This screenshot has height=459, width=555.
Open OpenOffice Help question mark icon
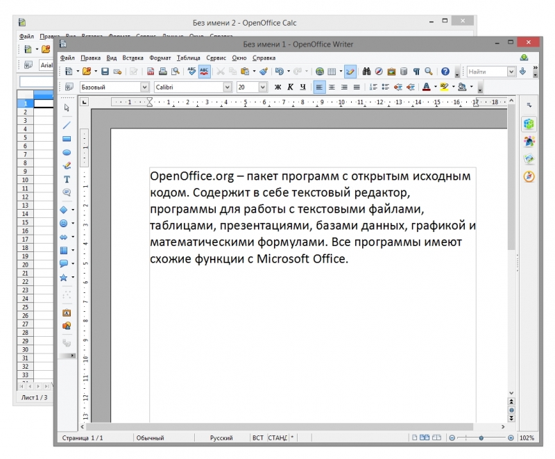click(445, 72)
